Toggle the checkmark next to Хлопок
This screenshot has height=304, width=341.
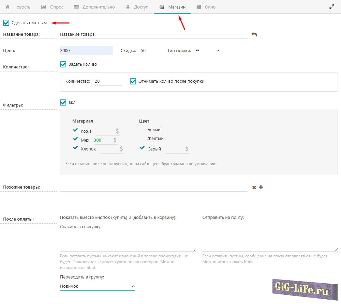click(x=75, y=148)
